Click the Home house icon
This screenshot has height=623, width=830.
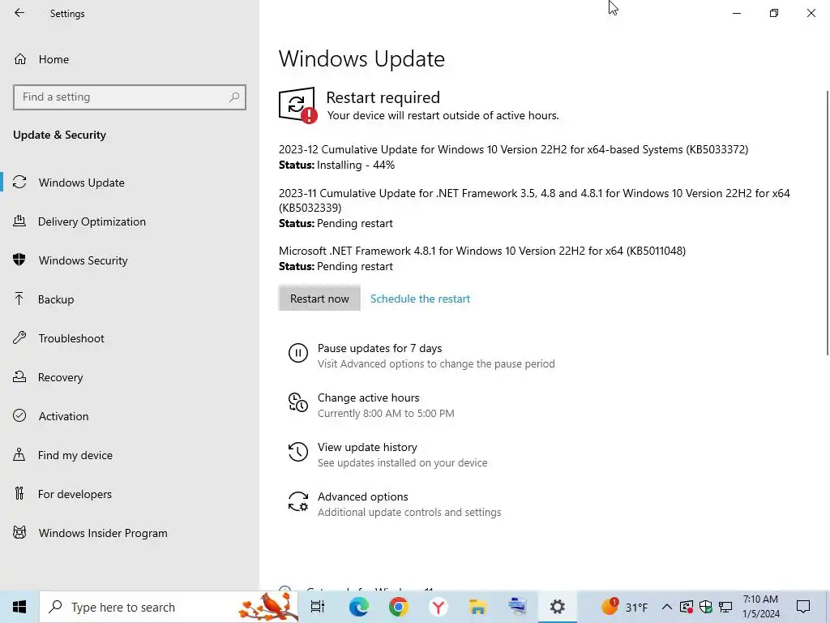20,58
